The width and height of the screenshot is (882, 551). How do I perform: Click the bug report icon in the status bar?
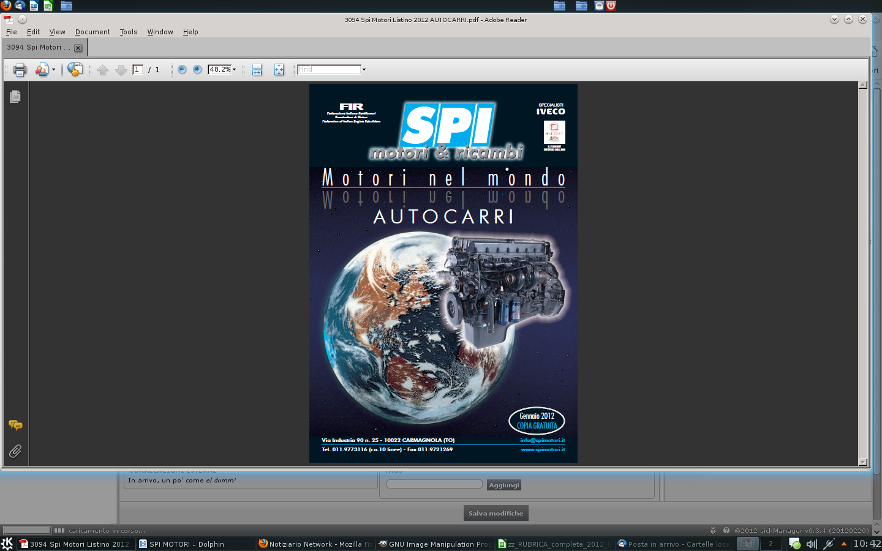click(x=713, y=530)
